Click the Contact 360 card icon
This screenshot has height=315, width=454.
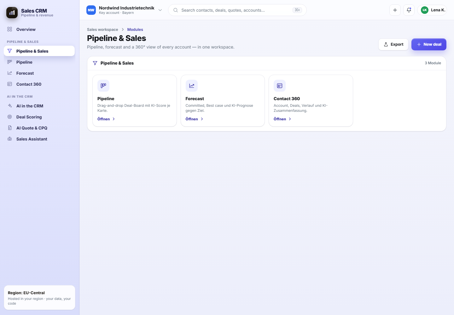point(280,86)
